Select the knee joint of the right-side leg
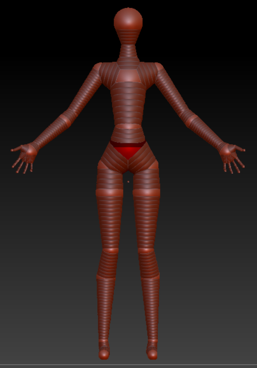The image size is (257, 368). (146, 250)
